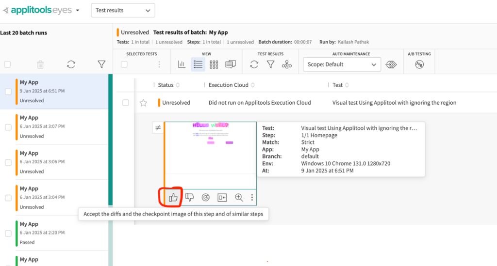The height and width of the screenshot is (266, 497).
Task: Click the thumbs down reject icon
Action: [190, 197]
